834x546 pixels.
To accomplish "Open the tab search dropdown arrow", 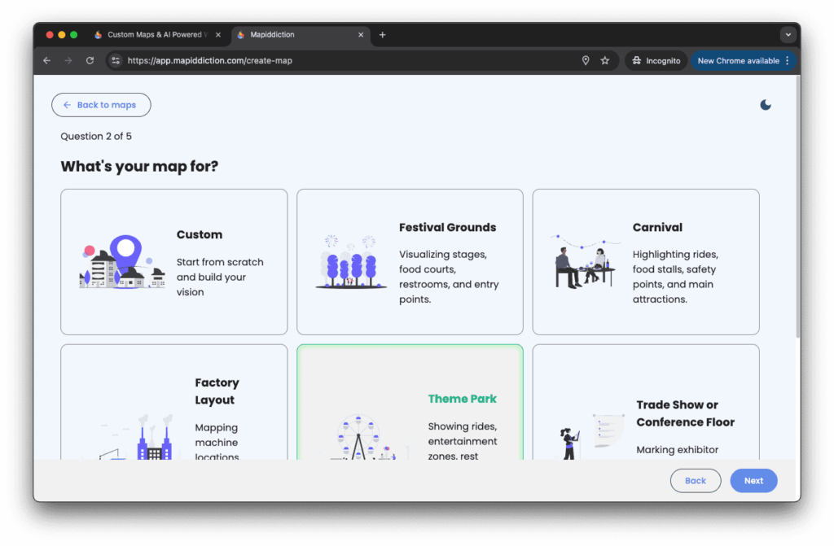I will pos(788,35).
